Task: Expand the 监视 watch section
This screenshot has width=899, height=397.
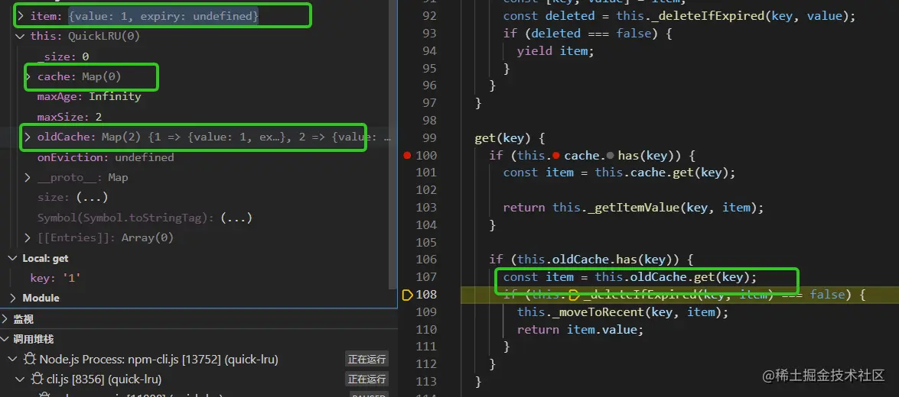Action: pos(5,318)
